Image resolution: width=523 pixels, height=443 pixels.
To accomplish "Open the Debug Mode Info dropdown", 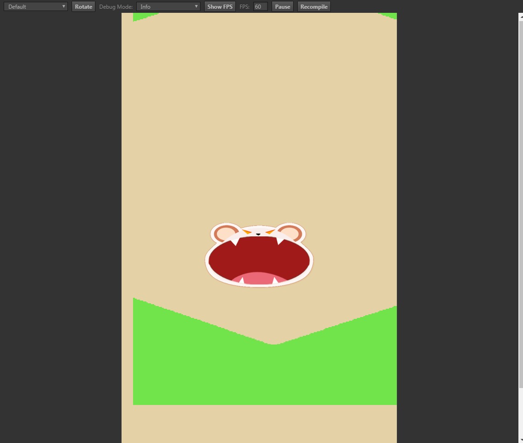I will [x=168, y=7].
